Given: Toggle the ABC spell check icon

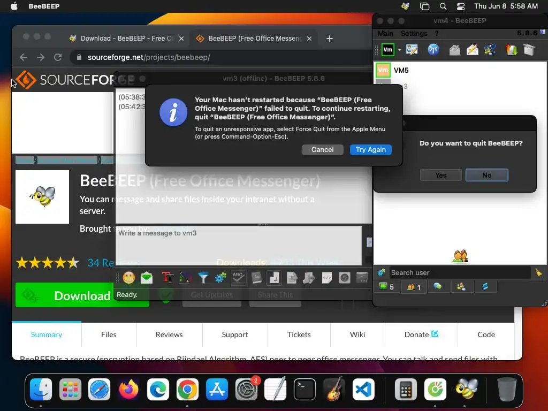Looking at the screenshot, I should tap(238, 278).
